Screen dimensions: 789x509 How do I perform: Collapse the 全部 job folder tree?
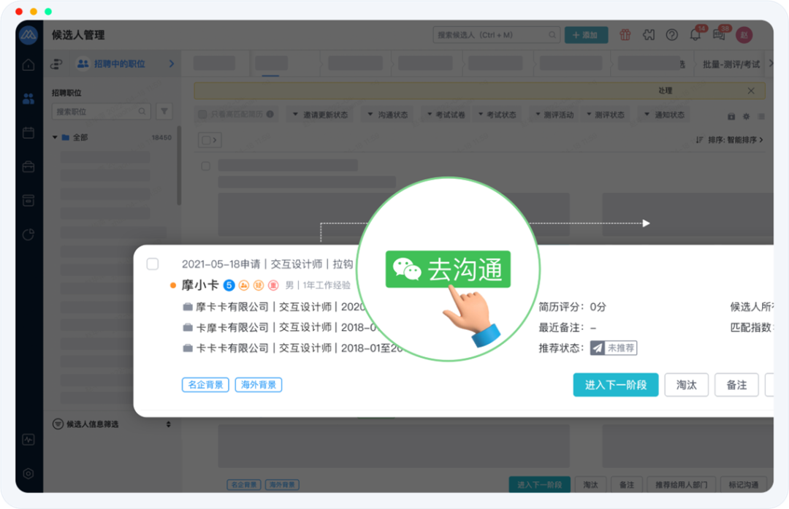click(55, 137)
